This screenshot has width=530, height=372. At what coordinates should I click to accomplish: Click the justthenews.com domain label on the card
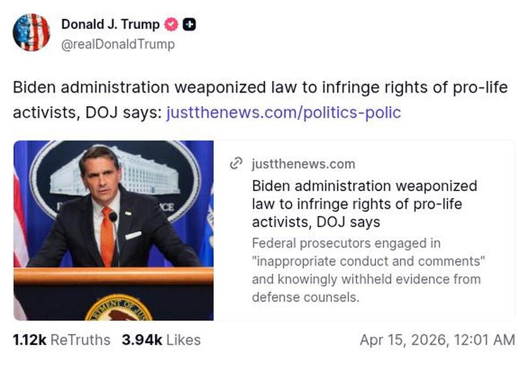point(303,164)
